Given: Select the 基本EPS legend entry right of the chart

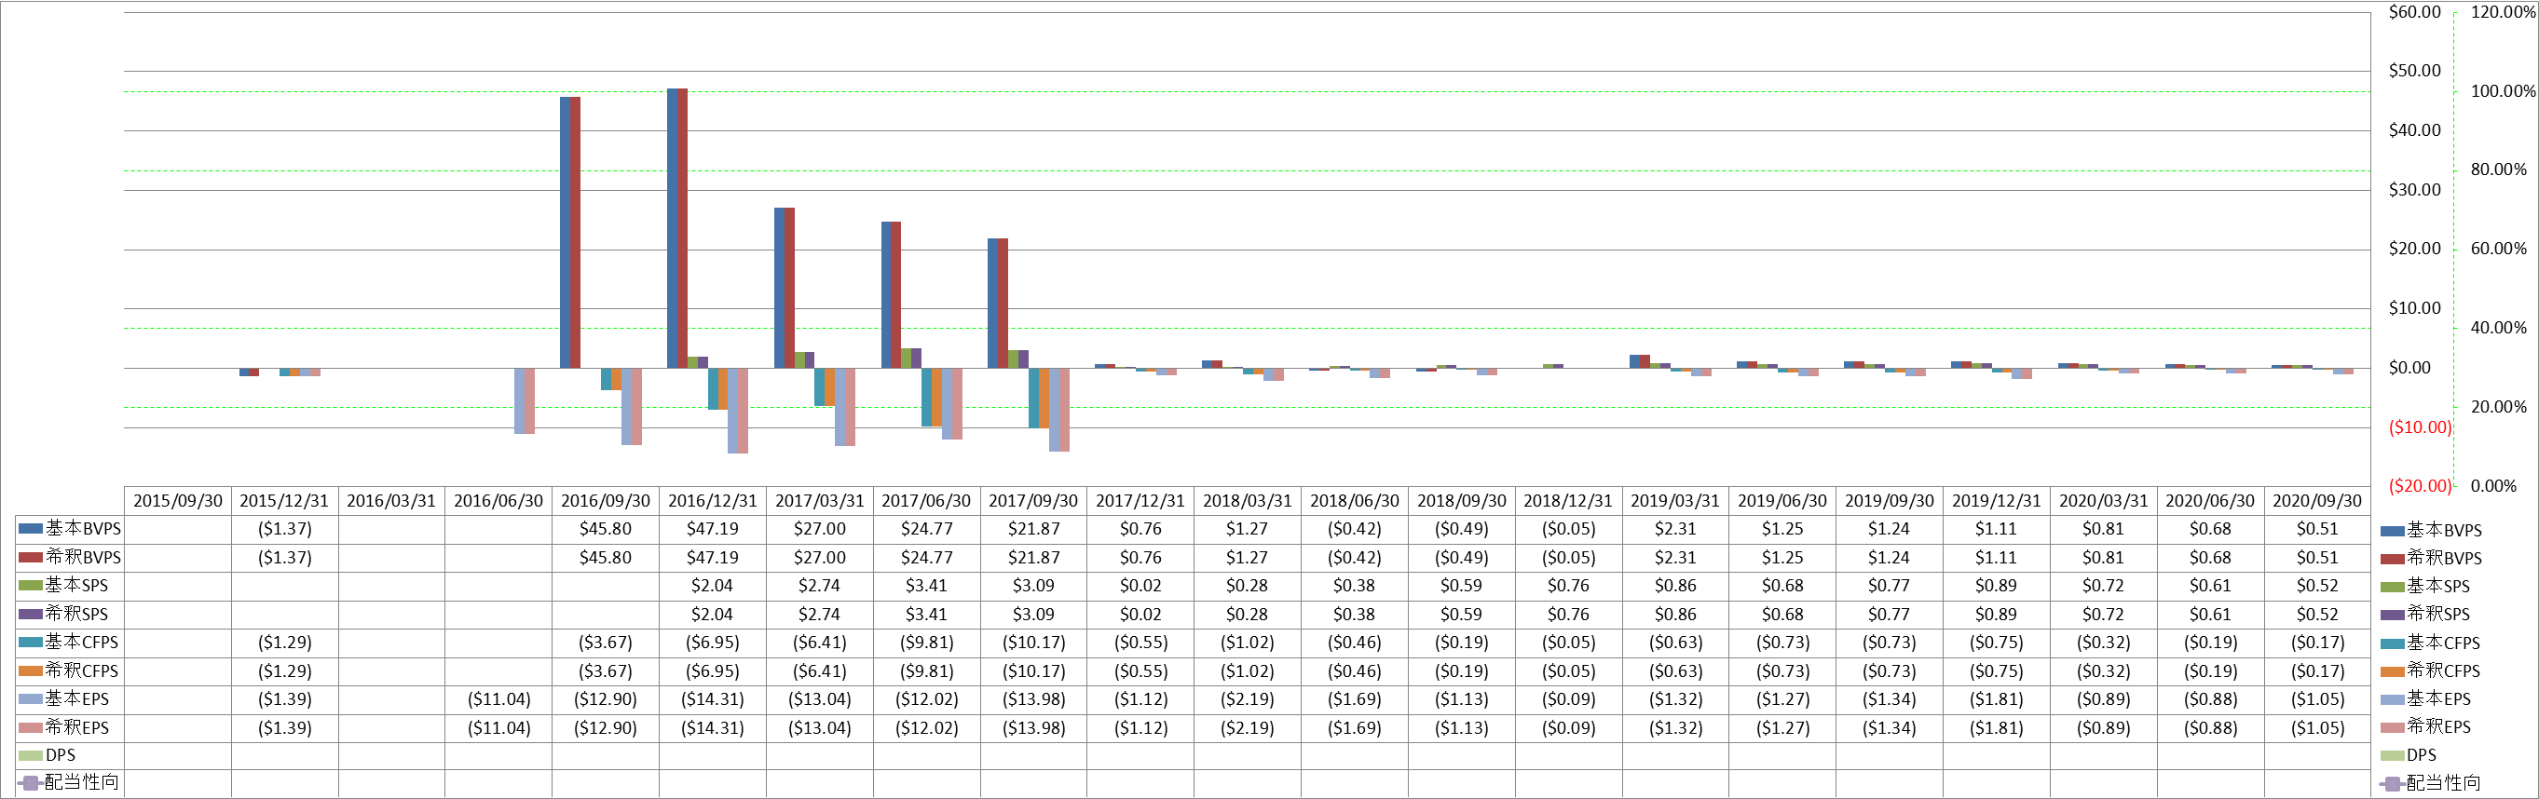Looking at the screenshot, I should click(x=2424, y=698).
